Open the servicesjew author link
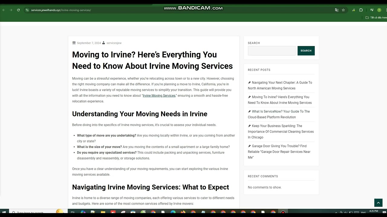This screenshot has width=387, height=217. 114,43
